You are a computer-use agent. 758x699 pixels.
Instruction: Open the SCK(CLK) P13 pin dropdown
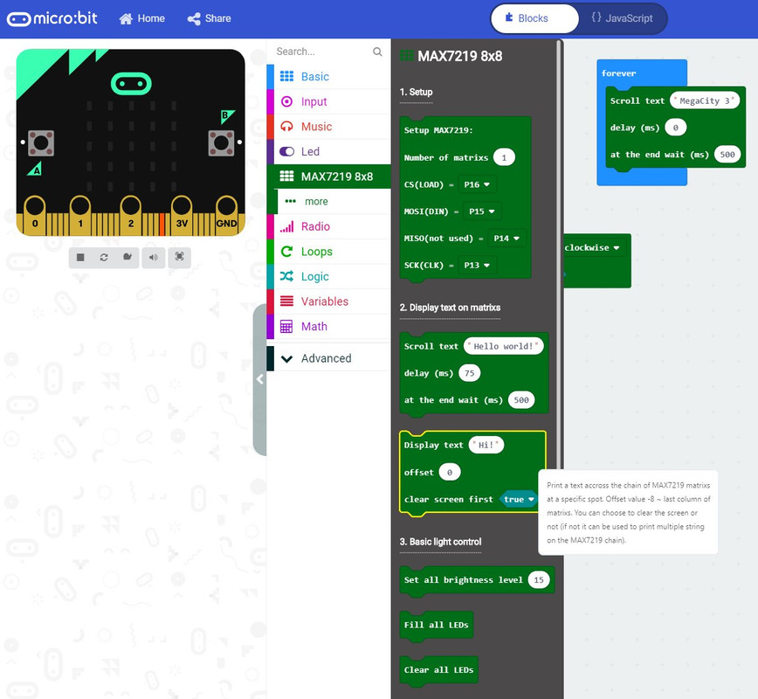point(477,265)
